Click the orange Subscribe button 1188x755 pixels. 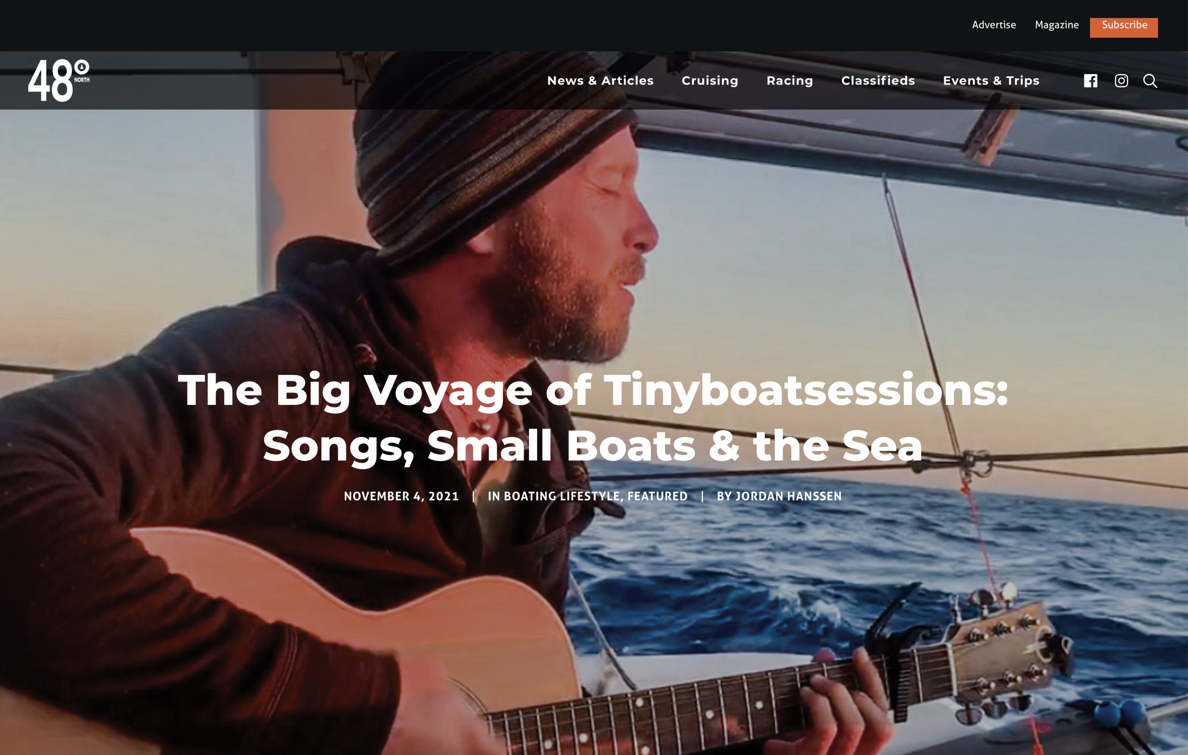[1123, 27]
